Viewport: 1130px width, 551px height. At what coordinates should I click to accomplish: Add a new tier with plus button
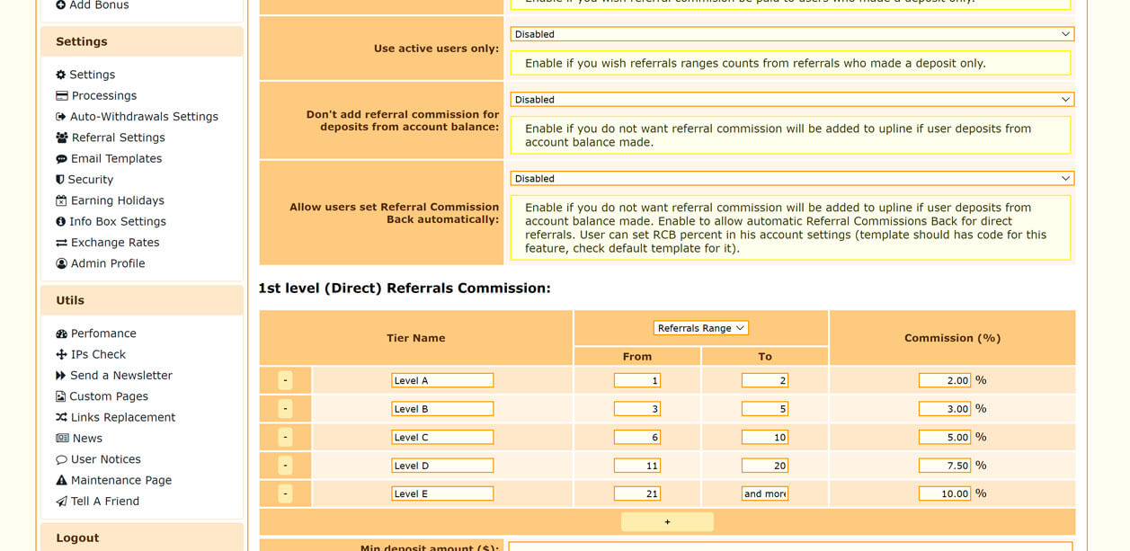tap(667, 522)
